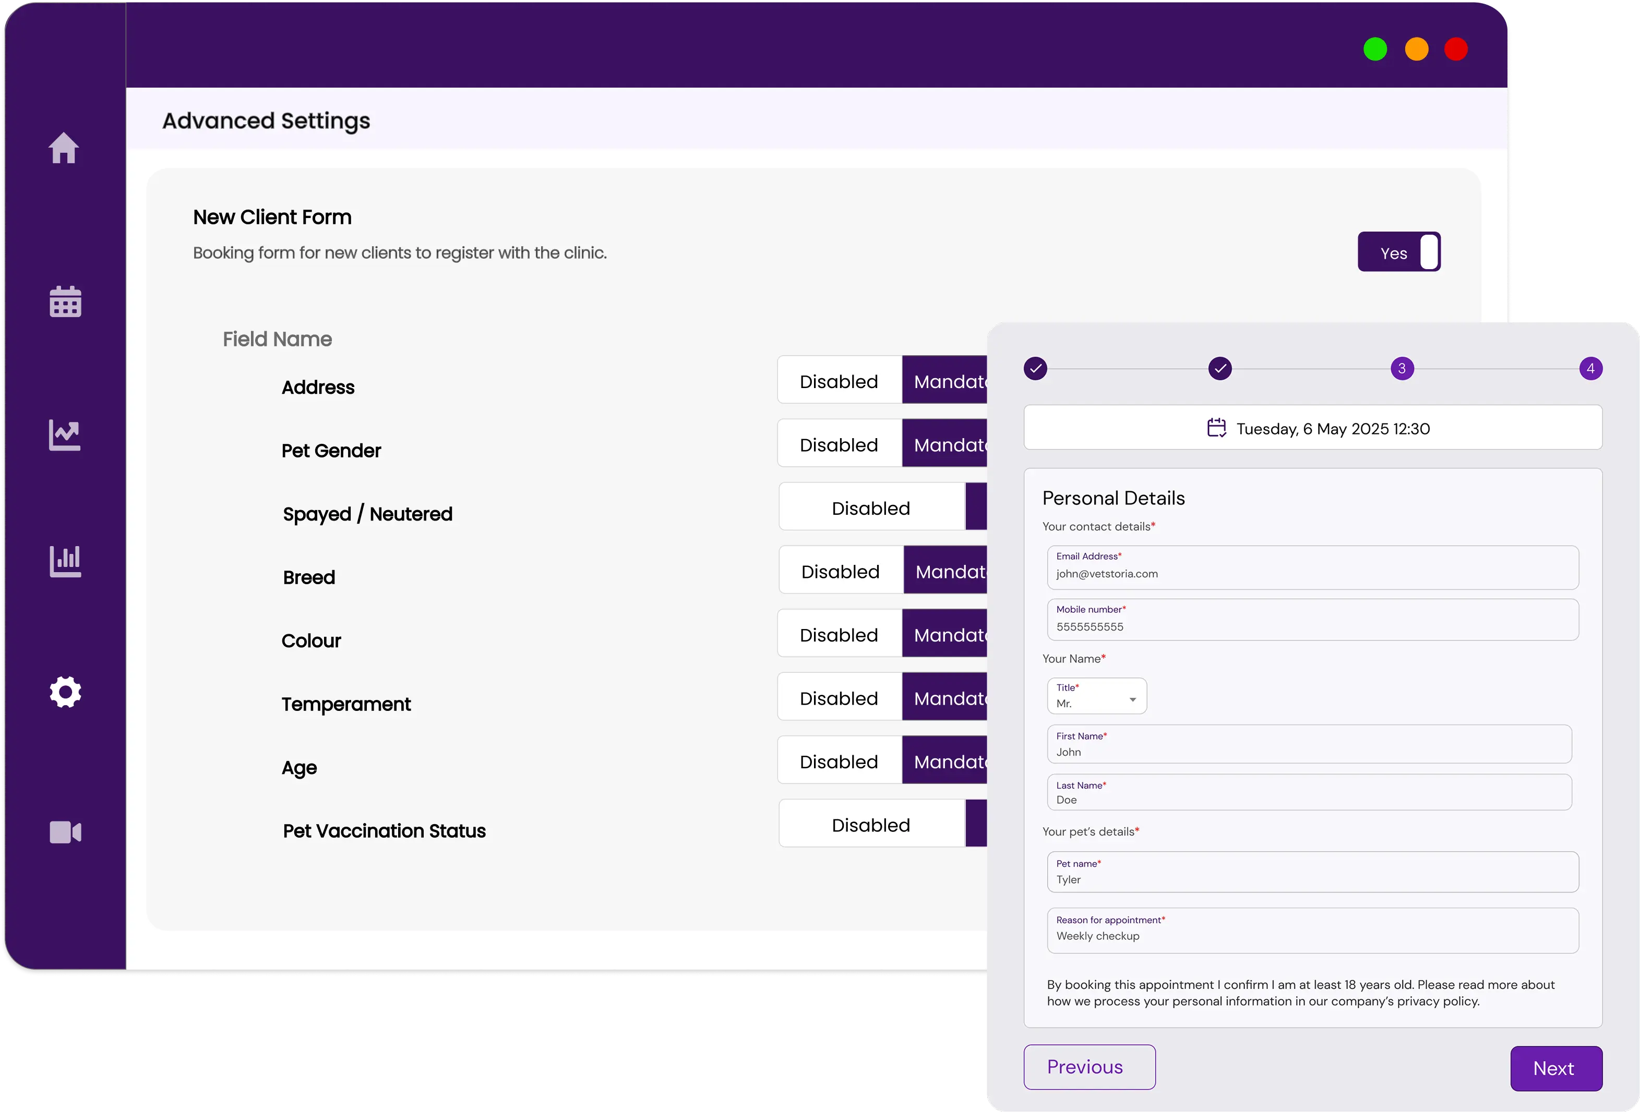1640x1112 pixels.
Task: Click the Next button
Action: pos(1556,1068)
